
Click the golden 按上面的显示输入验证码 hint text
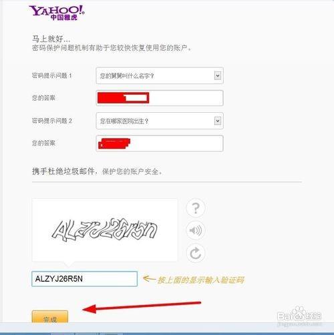[200, 280]
